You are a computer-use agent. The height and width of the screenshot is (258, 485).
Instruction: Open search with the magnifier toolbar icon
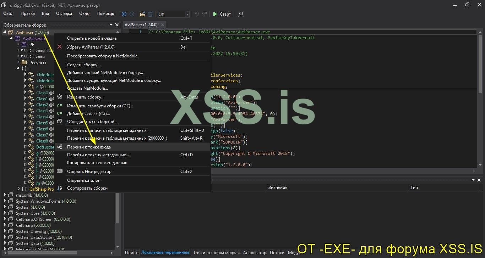(x=240, y=14)
